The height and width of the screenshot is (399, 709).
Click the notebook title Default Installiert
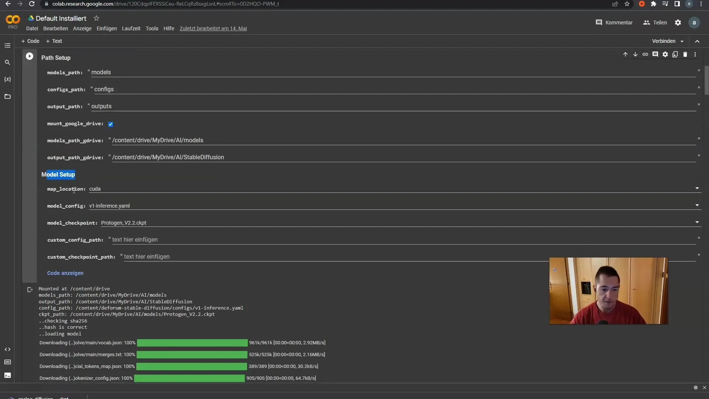pyautogui.click(x=61, y=18)
